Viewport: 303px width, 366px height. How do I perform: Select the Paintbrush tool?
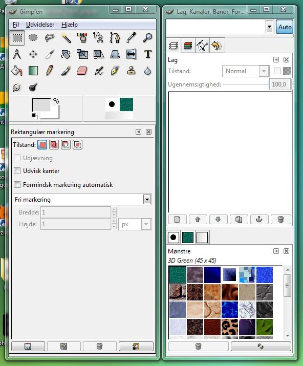pos(66,71)
